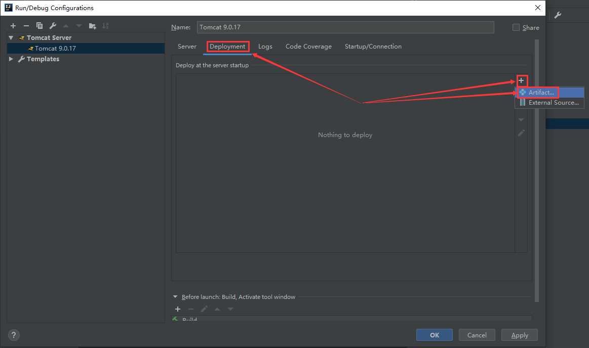Add before launch task plus icon

click(x=178, y=309)
